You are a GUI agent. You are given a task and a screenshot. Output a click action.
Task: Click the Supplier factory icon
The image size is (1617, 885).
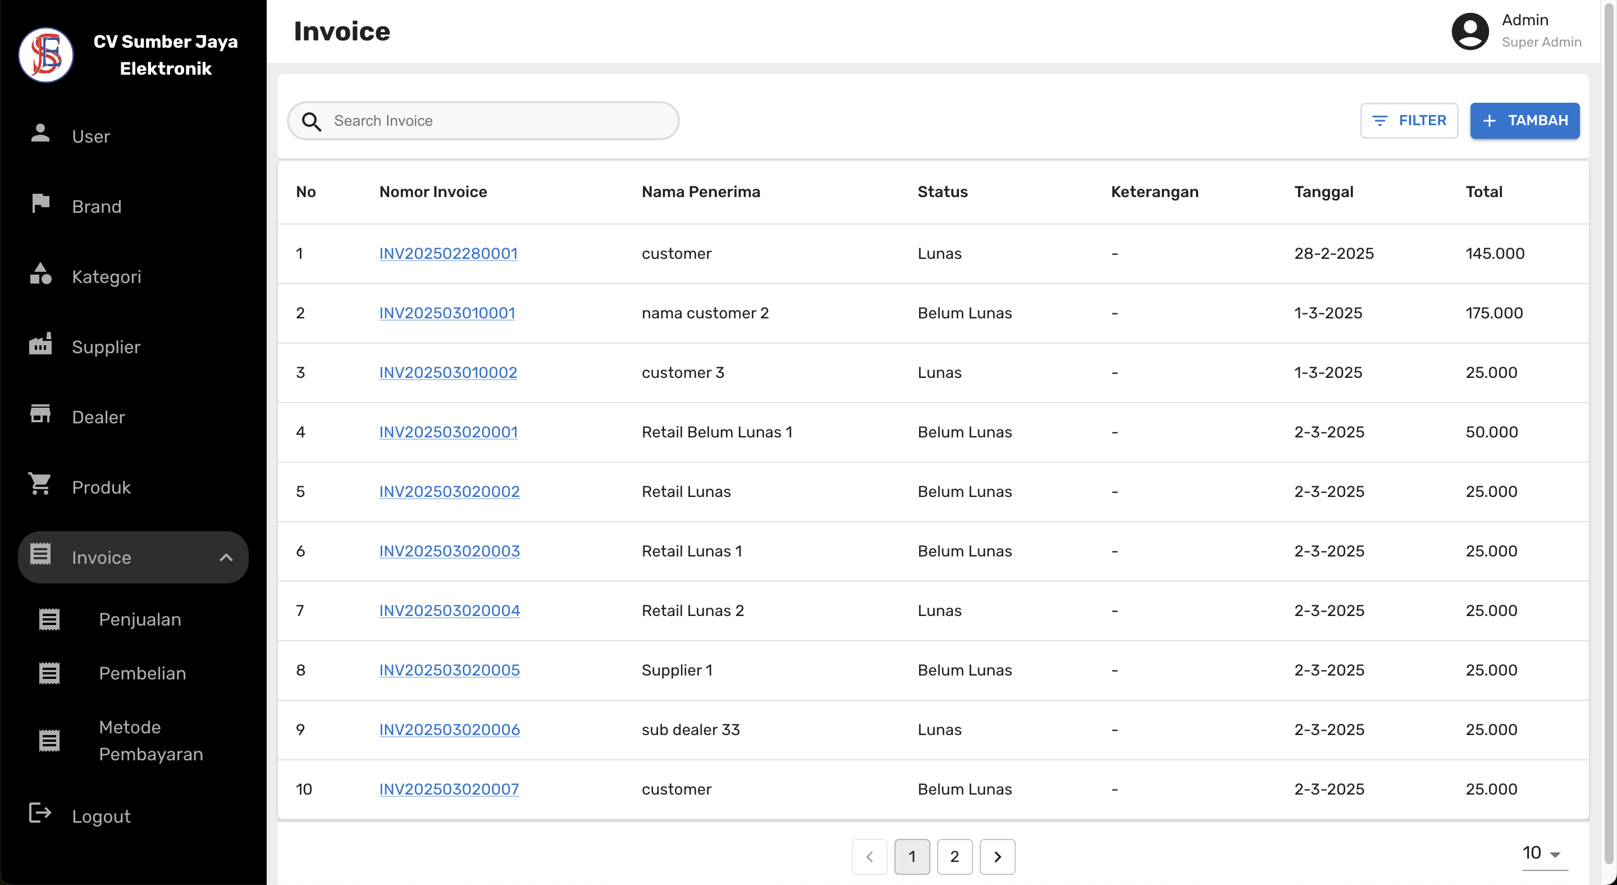pyautogui.click(x=40, y=345)
